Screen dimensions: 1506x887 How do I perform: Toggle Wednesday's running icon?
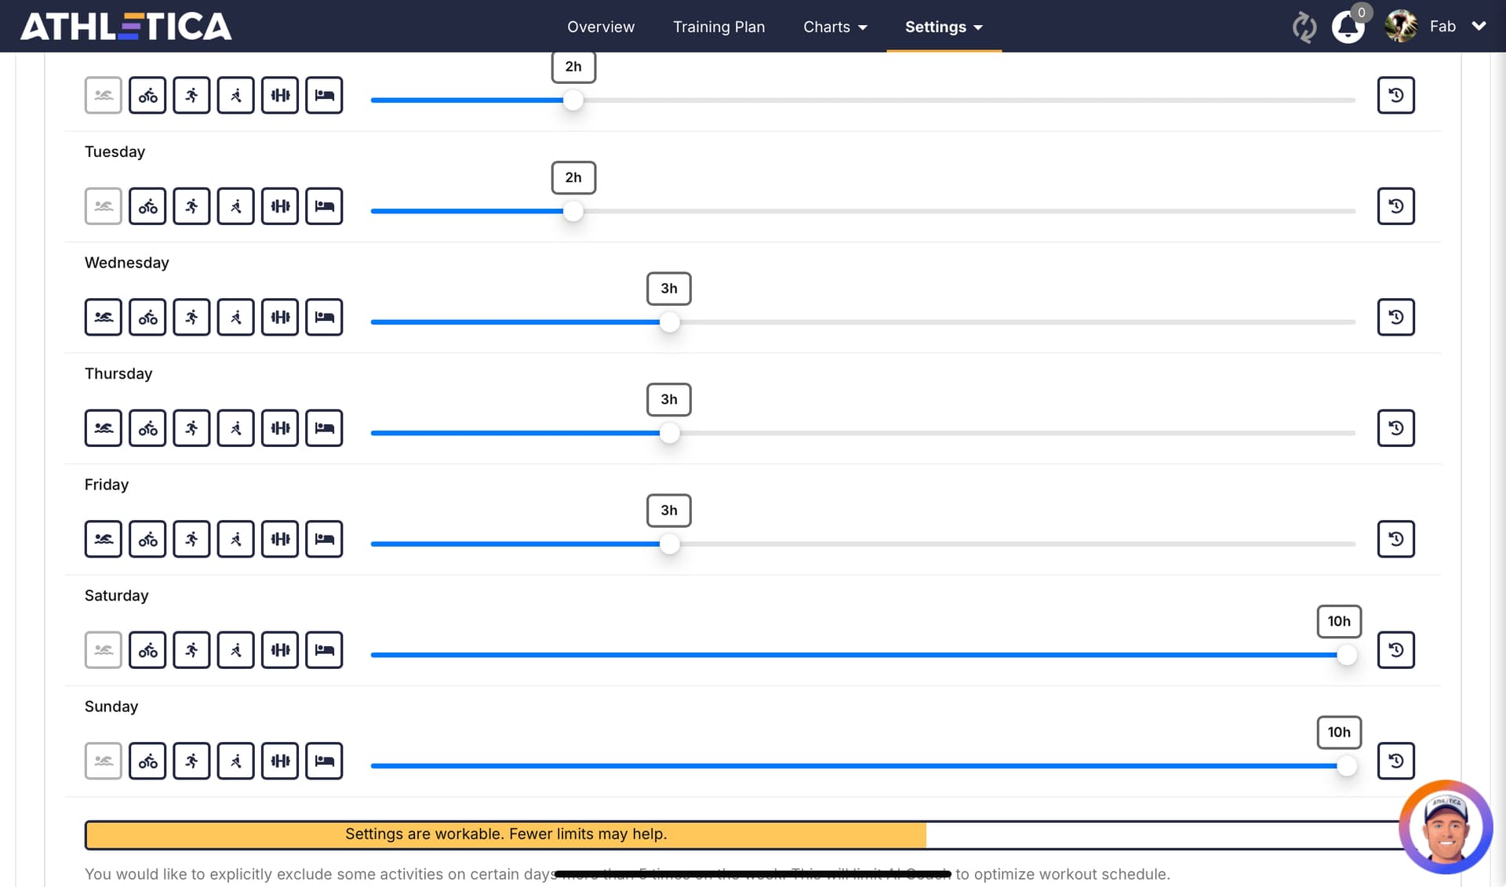tap(191, 318)
